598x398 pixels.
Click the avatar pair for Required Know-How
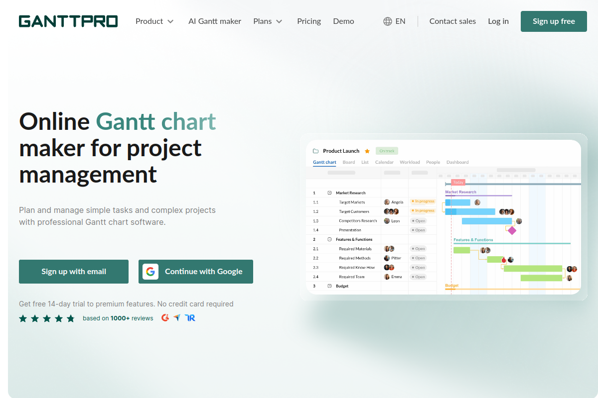(x=389, y=267)
